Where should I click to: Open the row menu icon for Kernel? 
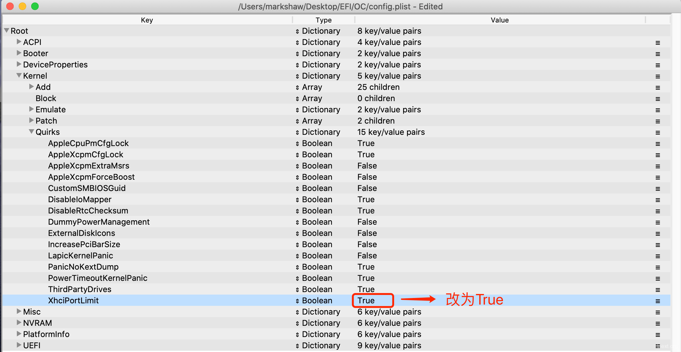pyautogui.click(x=658, y=76)
